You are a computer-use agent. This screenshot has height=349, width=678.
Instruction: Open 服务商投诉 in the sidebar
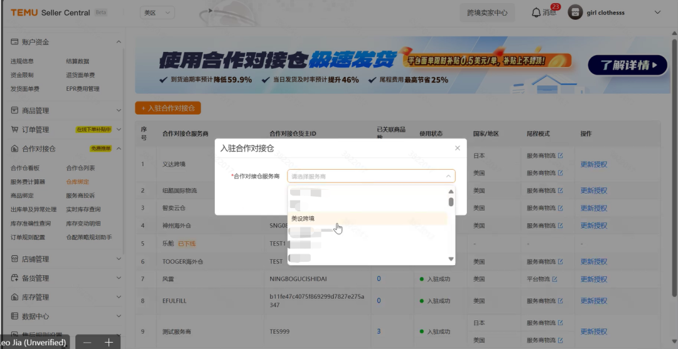tap(80, 196)
